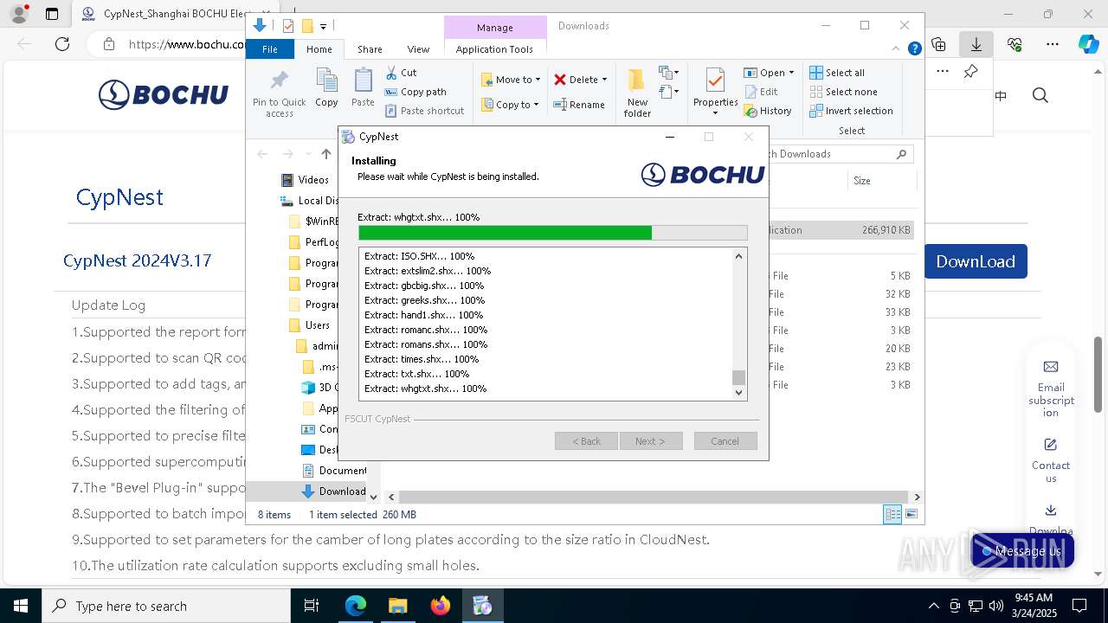Select Downloads in navigation tree
1108x623 pixels.
pyautogui.click(x=333, y=491)
